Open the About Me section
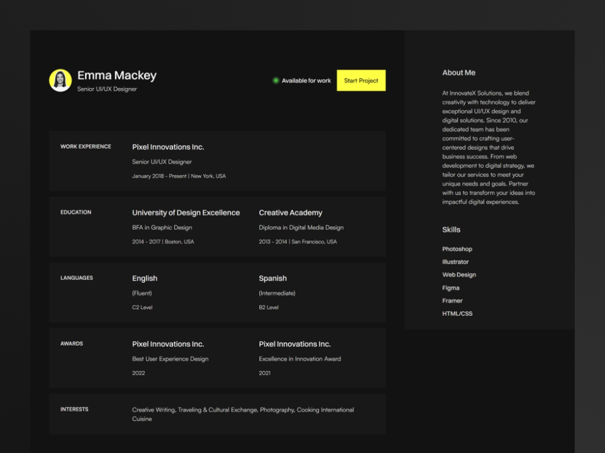Viewport: 605px width, 453px height. [459, 73]
